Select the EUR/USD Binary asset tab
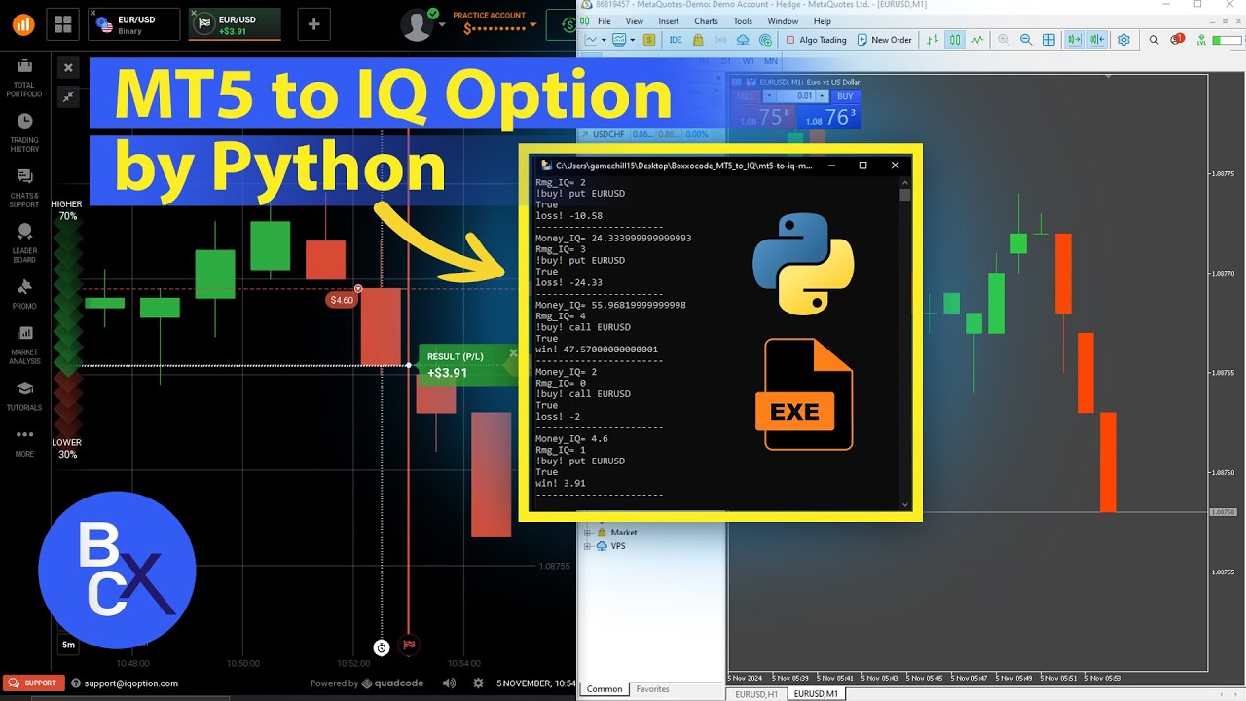 [135, 24]
